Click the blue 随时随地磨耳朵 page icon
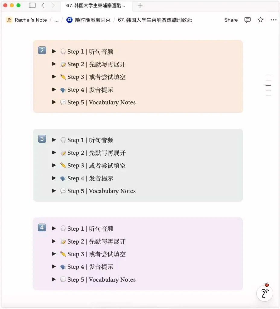The image size is (280, 309). [69, 20]
